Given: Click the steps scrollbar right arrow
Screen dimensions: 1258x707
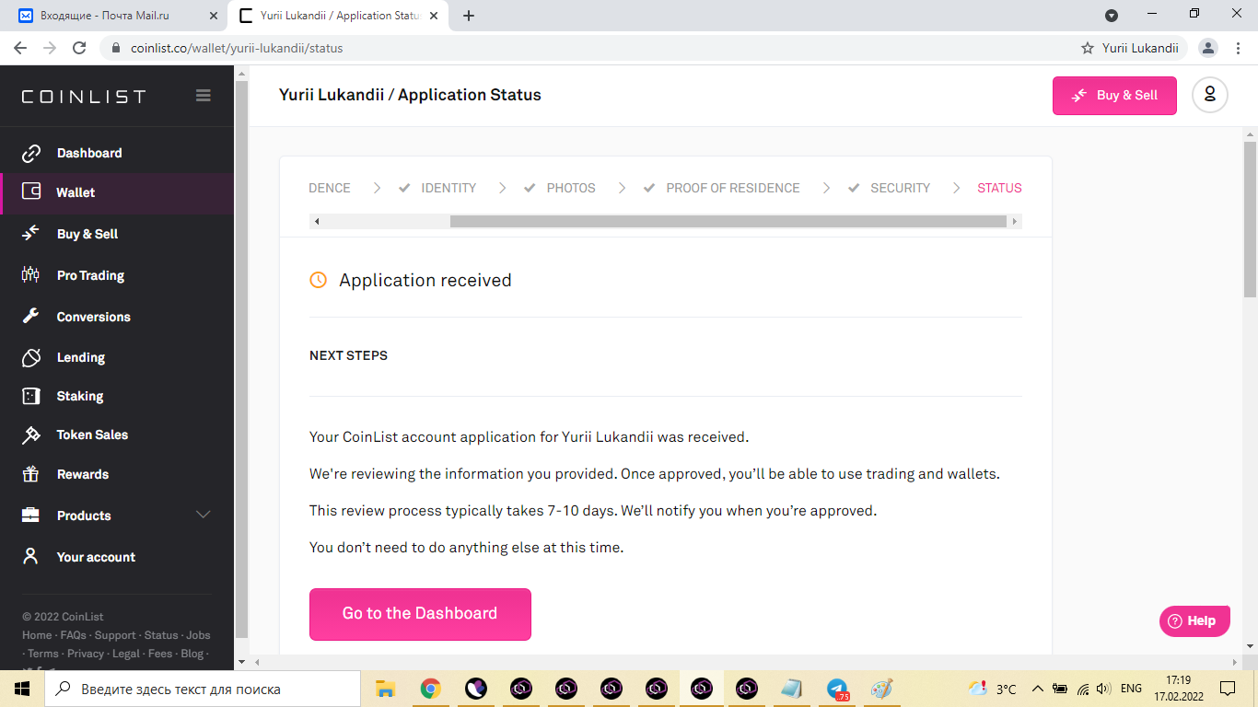Looking at the screenshot, I should coord(1015,221).
